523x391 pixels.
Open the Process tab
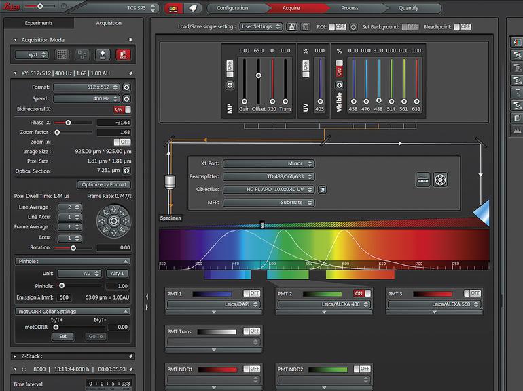point(350,8)
